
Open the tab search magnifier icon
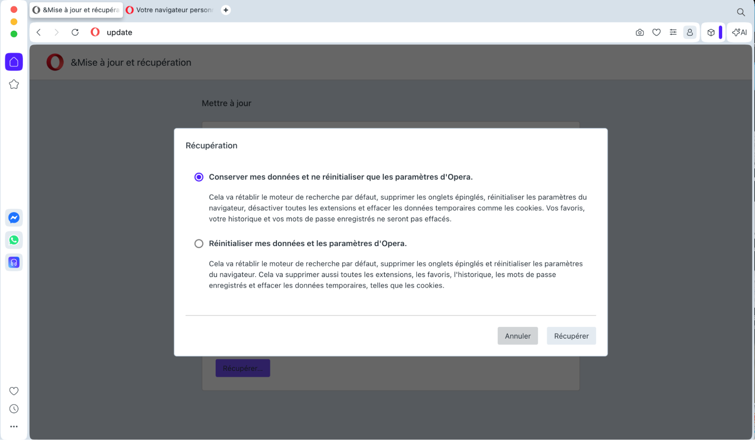tap(741, 12)
